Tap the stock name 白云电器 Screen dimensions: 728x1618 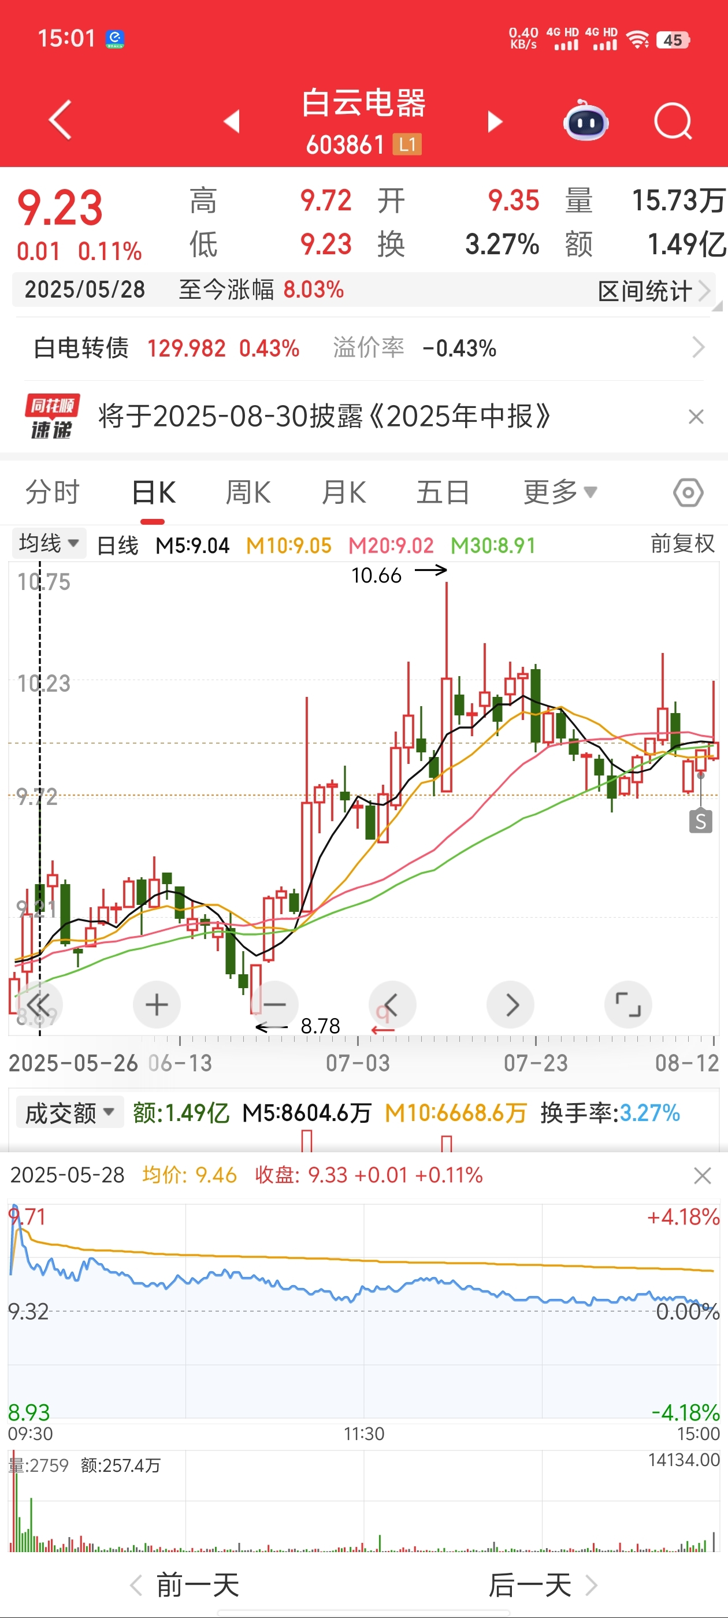point(363,102)
